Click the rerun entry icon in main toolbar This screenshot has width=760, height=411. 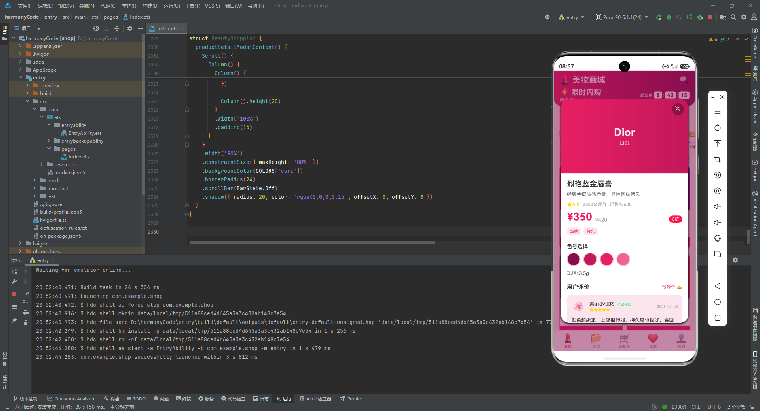pyautogui.click(x=659, y=17)
